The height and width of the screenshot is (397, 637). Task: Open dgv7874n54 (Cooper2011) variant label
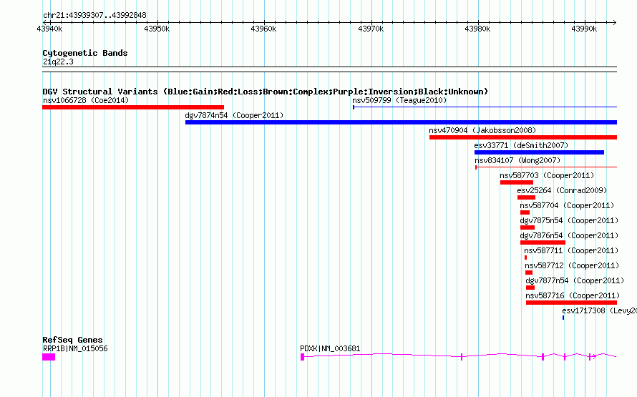click(234, 115)
